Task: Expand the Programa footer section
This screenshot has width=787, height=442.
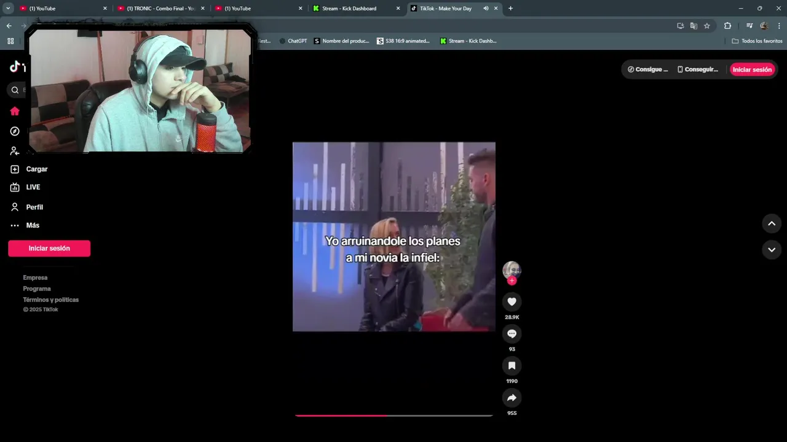Action: (x=37, y=289)
